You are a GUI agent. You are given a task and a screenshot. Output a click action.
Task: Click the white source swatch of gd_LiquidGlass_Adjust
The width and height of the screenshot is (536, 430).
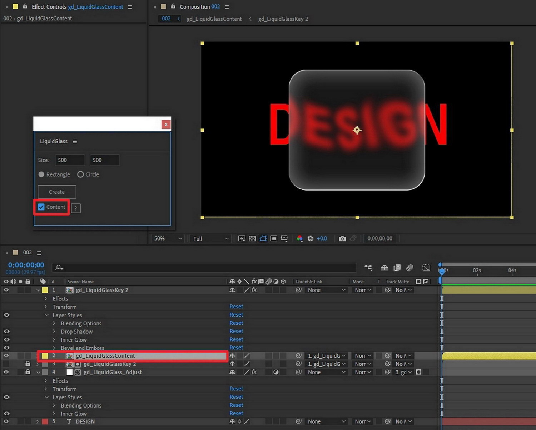[x=70, y=372]
